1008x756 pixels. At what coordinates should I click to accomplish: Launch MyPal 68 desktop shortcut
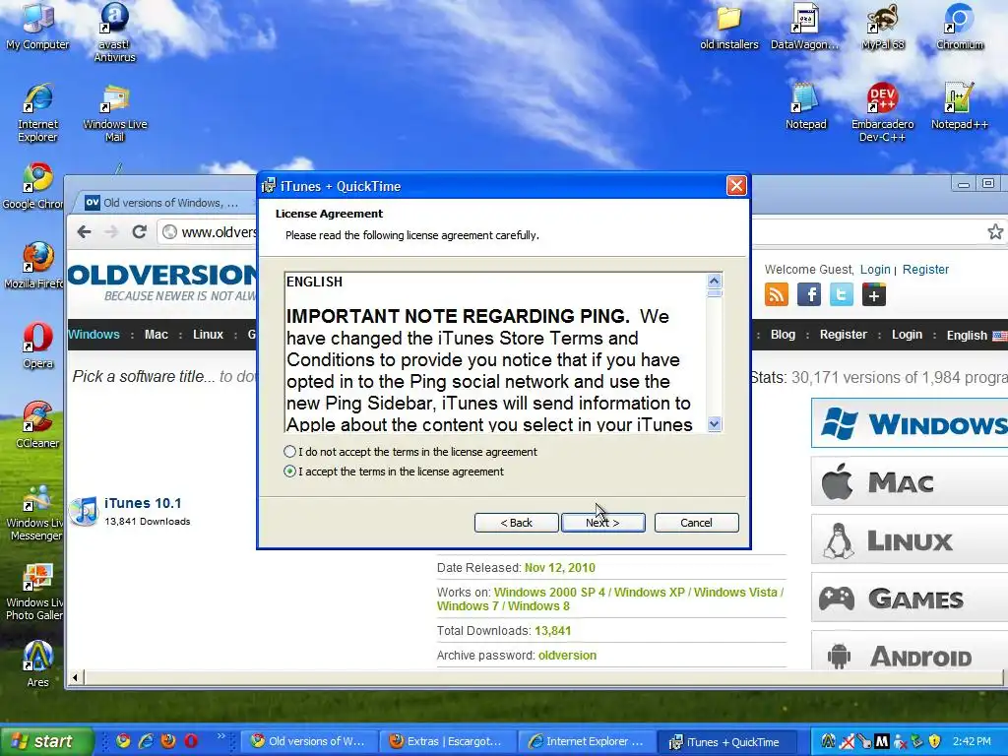[x=883, y=26]
